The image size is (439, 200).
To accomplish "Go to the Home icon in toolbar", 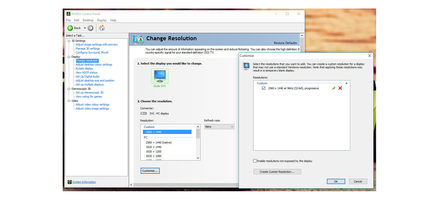I will pyautogui.click(x=102, y=28).
